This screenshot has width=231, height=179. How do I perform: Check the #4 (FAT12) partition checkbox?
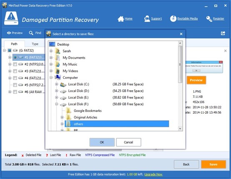15,78
